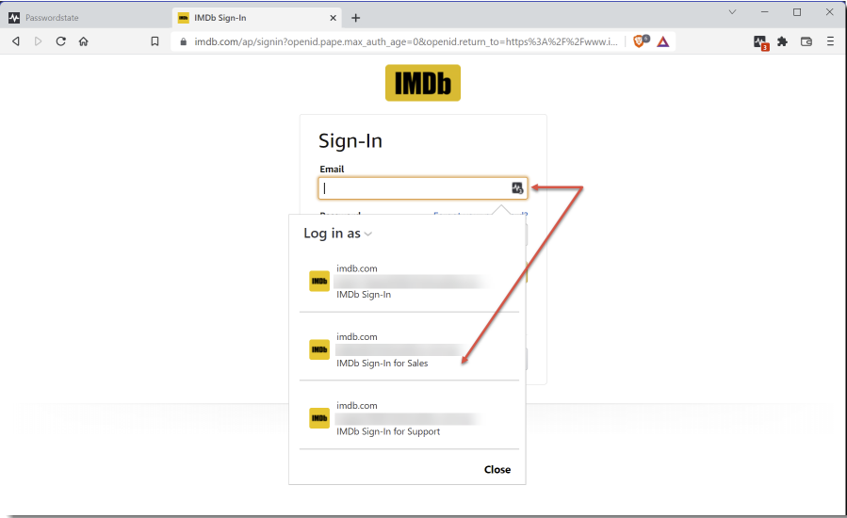Click the forward navigation arrow
The image size is (847, 518).
coord(38,41)
